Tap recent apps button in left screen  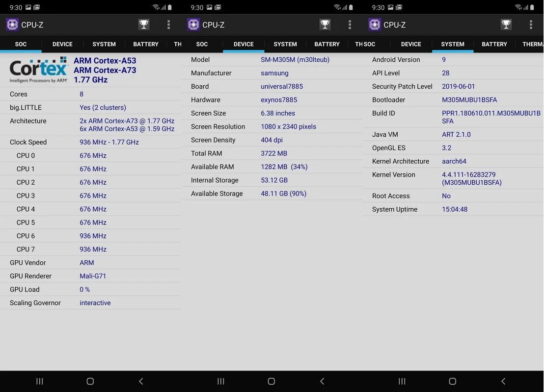(40, 381)
